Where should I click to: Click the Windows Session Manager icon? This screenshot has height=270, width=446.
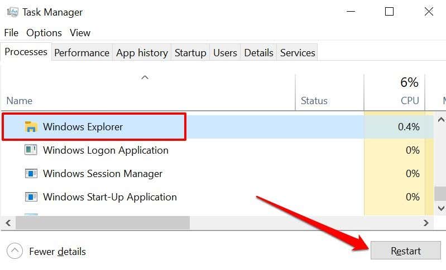31,174
